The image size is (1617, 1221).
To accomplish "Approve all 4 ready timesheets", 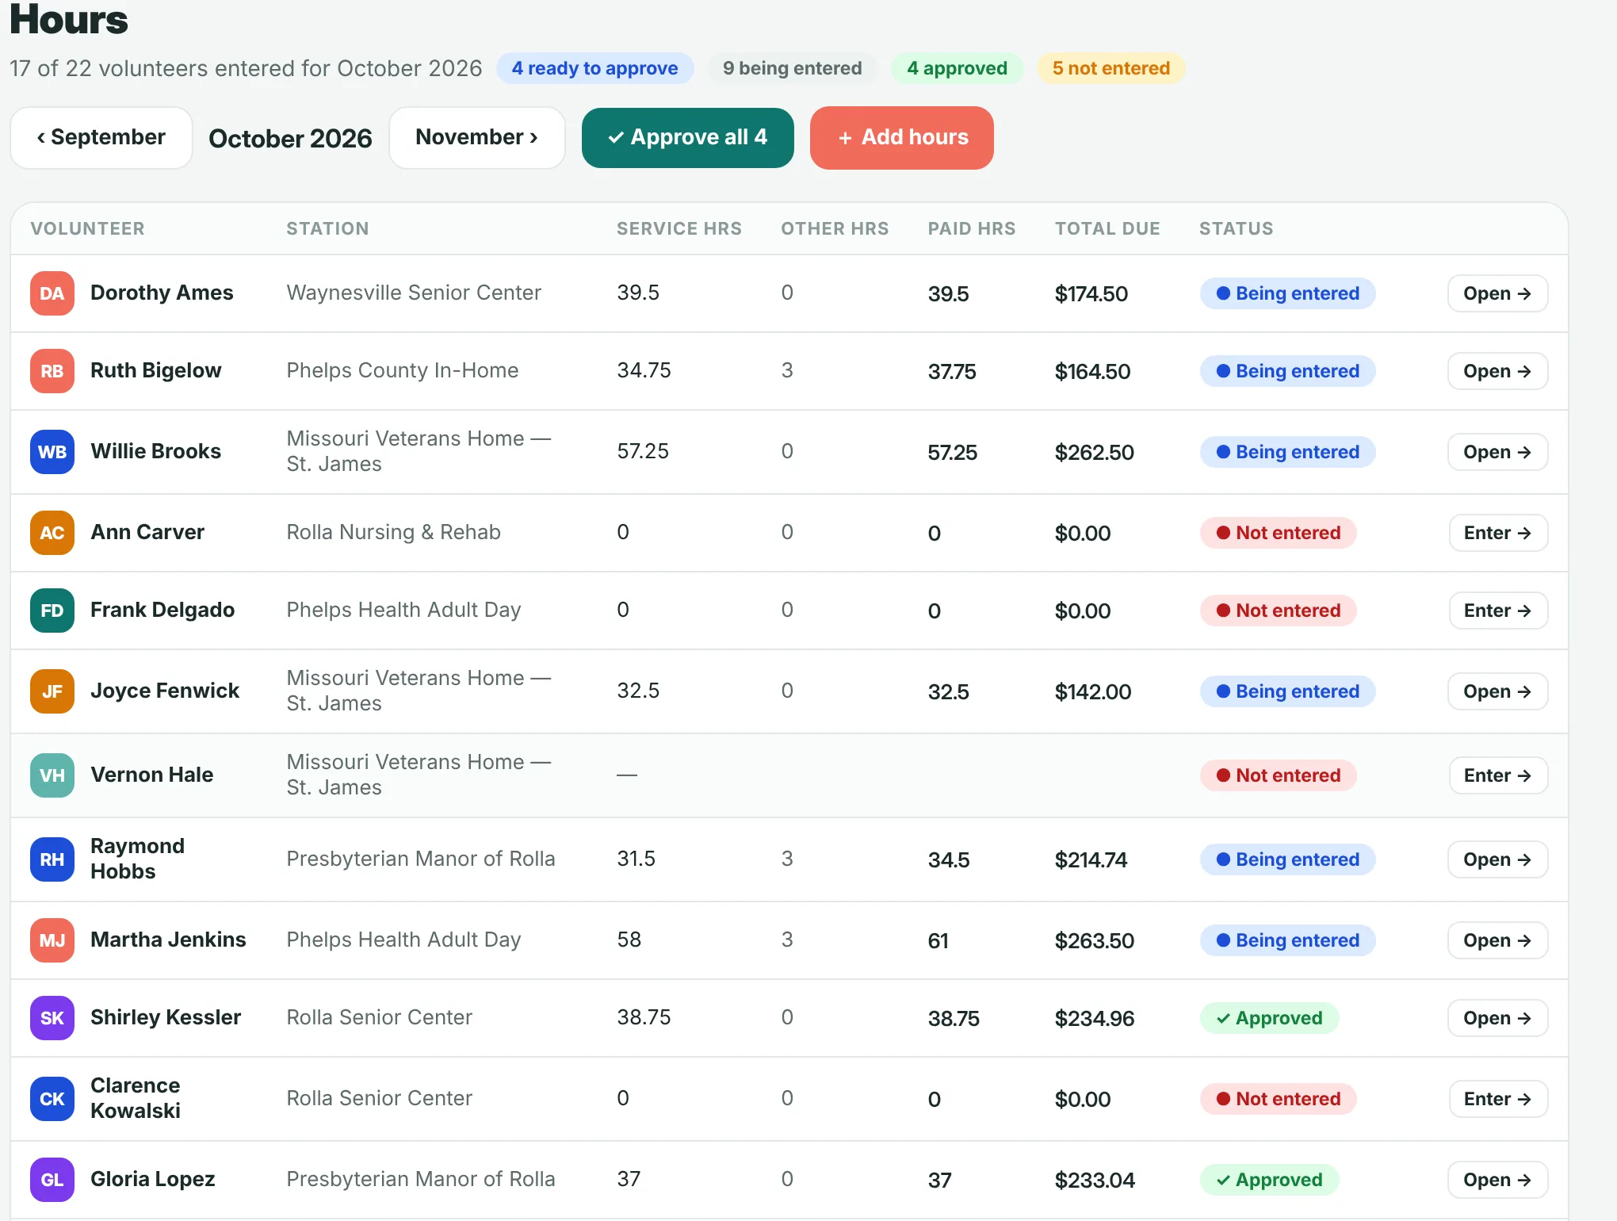I will coord(687,138).
